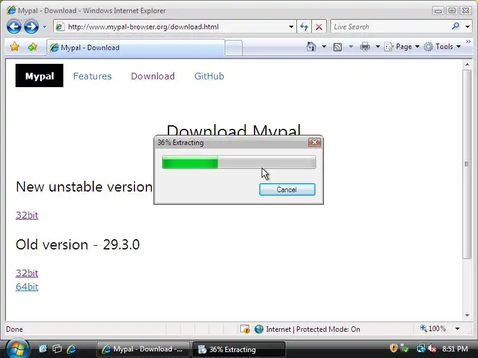Click the green extraction progress bar
The image size is (478, 358).
coord(238,162)
